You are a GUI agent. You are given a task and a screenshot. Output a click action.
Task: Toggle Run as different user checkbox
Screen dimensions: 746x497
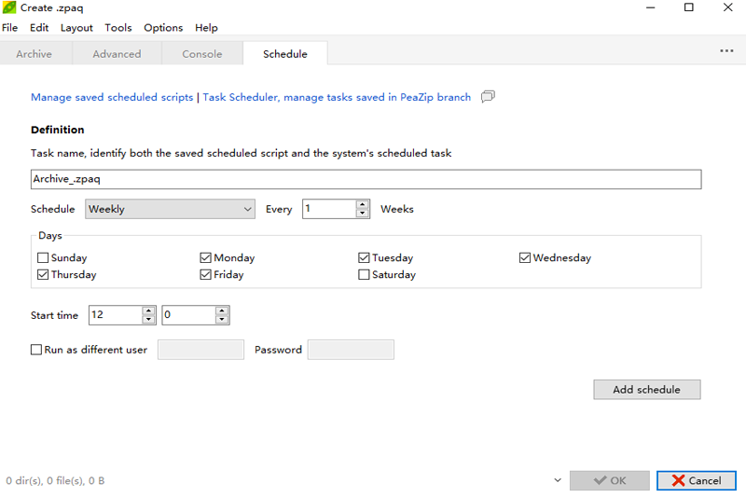click(36, 350)
